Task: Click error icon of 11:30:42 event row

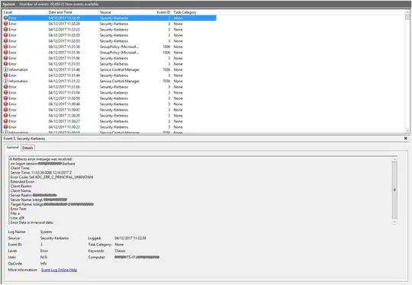Action: [5, 110]
